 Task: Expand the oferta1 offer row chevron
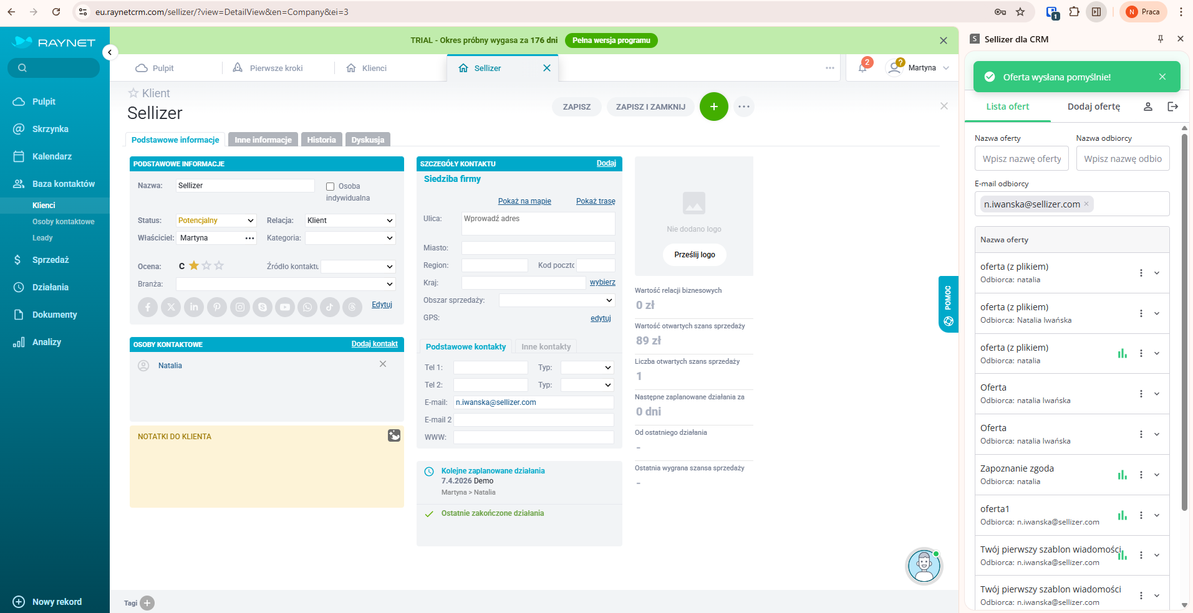coord(1157,515)
